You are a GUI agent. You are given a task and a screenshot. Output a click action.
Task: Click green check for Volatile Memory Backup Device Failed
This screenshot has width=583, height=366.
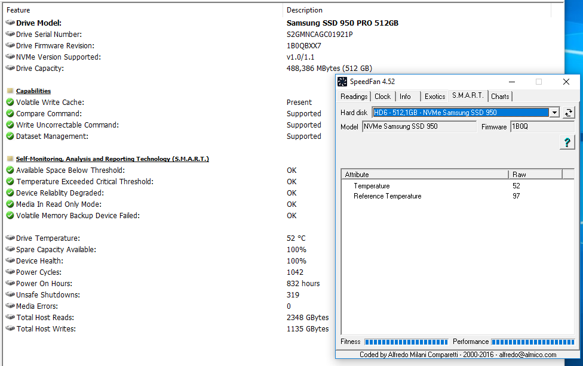pyautogui.click(x=10, y=215)
